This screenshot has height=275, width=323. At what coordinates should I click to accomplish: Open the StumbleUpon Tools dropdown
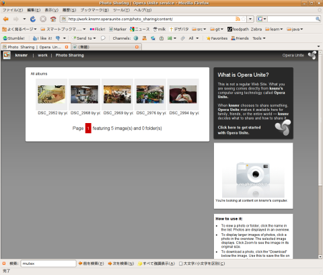pos(259,38)
